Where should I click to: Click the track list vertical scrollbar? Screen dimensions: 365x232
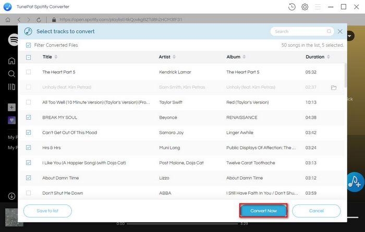coord(345,75)
